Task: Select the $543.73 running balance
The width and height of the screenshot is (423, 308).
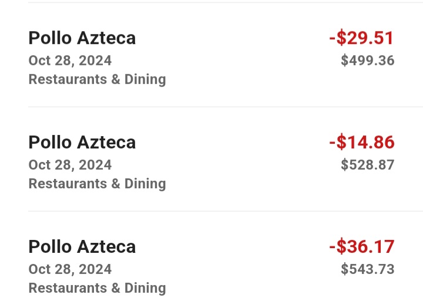Action: click(367, 269)
